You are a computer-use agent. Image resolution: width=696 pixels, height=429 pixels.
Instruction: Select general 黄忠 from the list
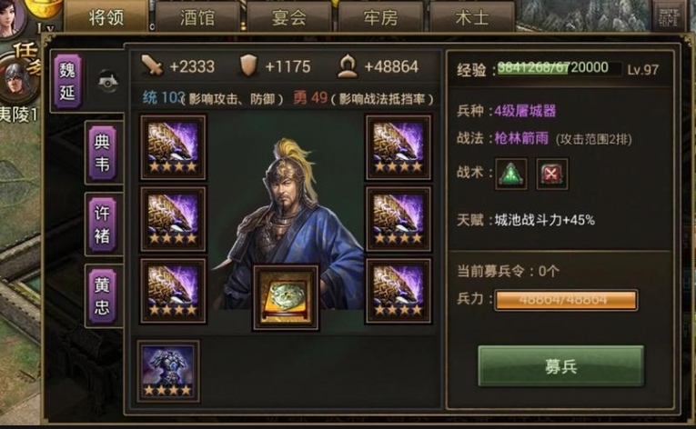(x=103, y=296)
